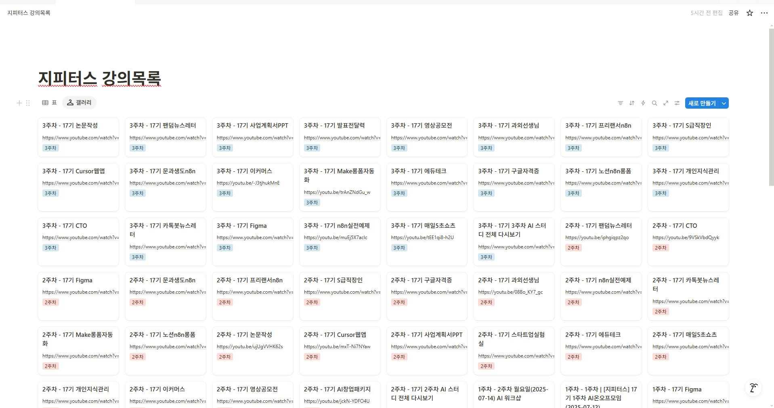The height and width of the screenshot is (408, 774).
Task: Click the automations lightning bolt icon
Action: 643,103
